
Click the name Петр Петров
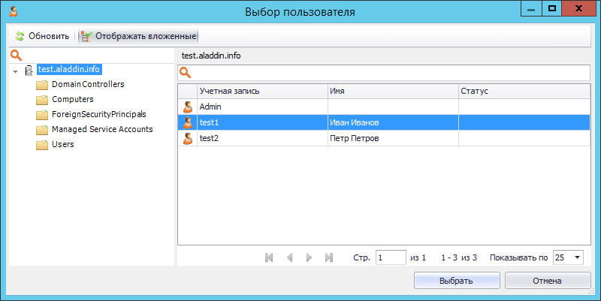pos(354,138)
